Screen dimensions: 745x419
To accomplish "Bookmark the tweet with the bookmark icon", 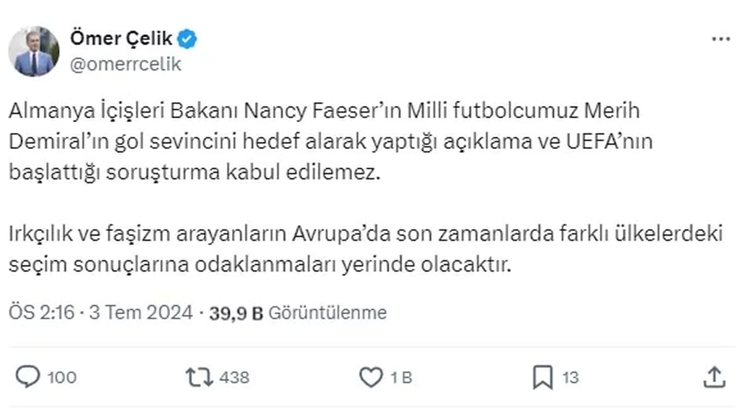I will (542, 378).
